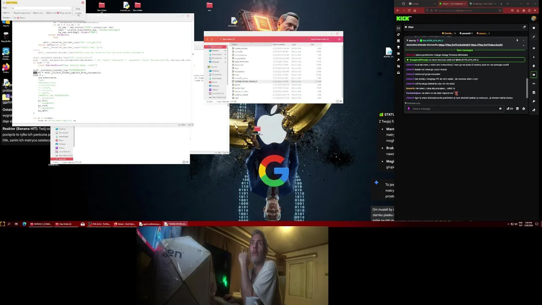Bookmark the page with the star icon
Image resolution: width=542 pixels, height=305 pixels.
500,11
